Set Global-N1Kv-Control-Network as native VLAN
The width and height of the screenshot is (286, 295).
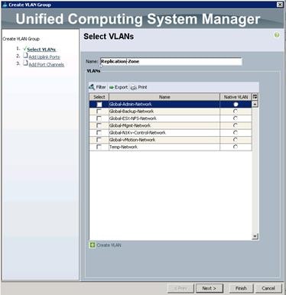pos(236,133)
